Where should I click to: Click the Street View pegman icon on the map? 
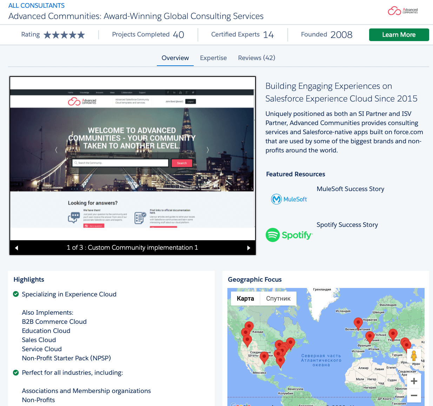point(414,355)
